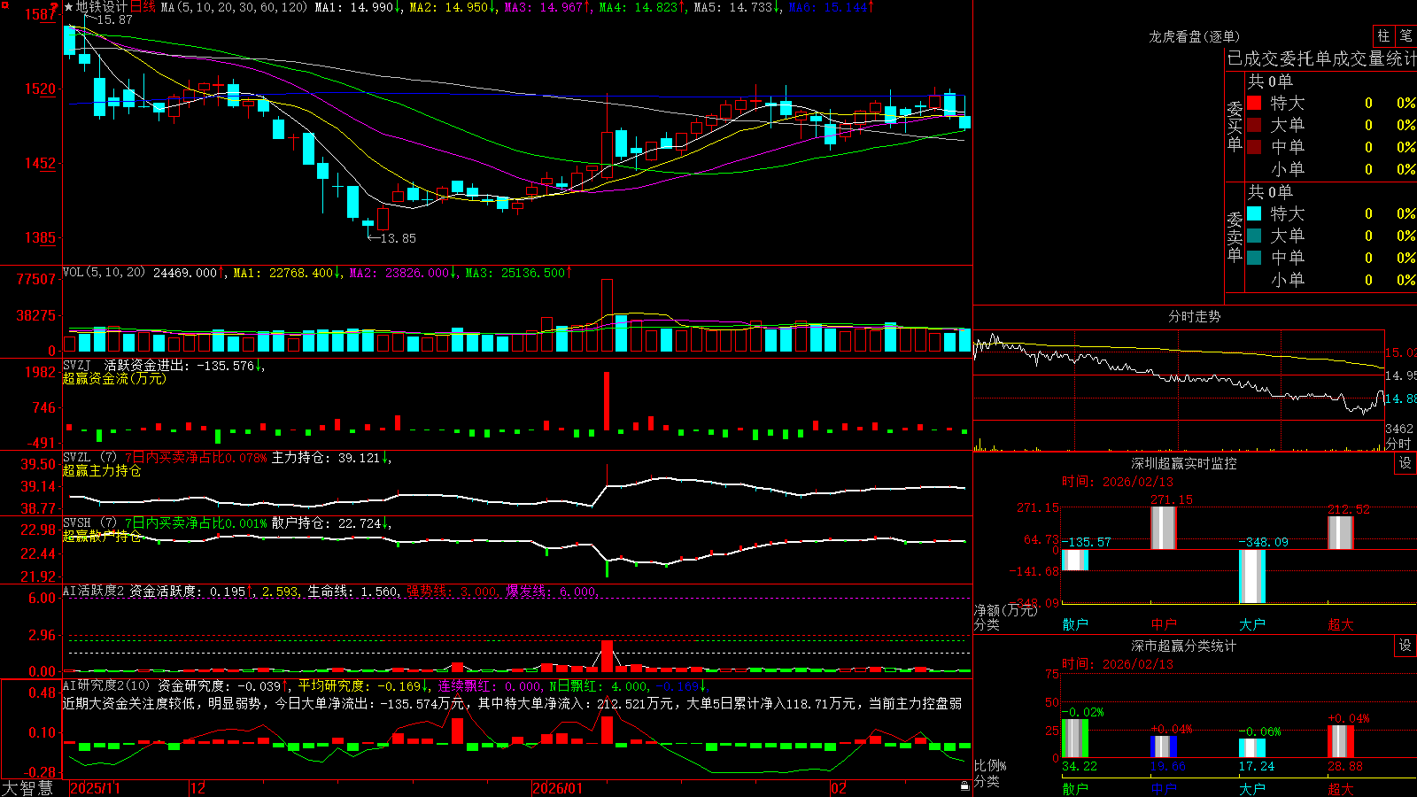This screenshot has width=1417, height=797.
Task: Open the SVZL (7) indicator label
Action: (89, 458)
